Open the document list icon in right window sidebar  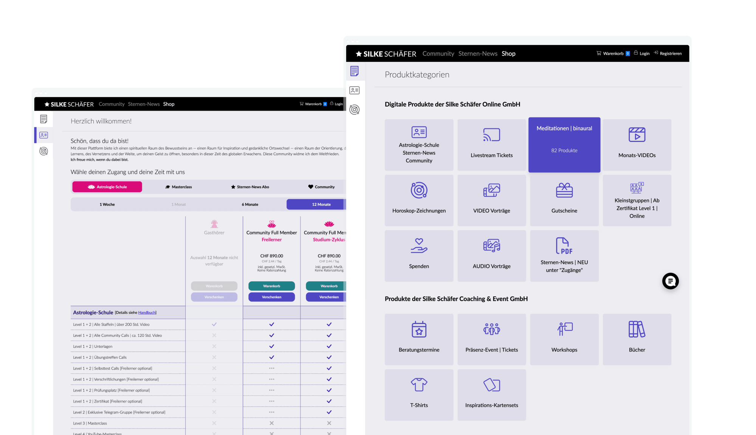[355, 71]
